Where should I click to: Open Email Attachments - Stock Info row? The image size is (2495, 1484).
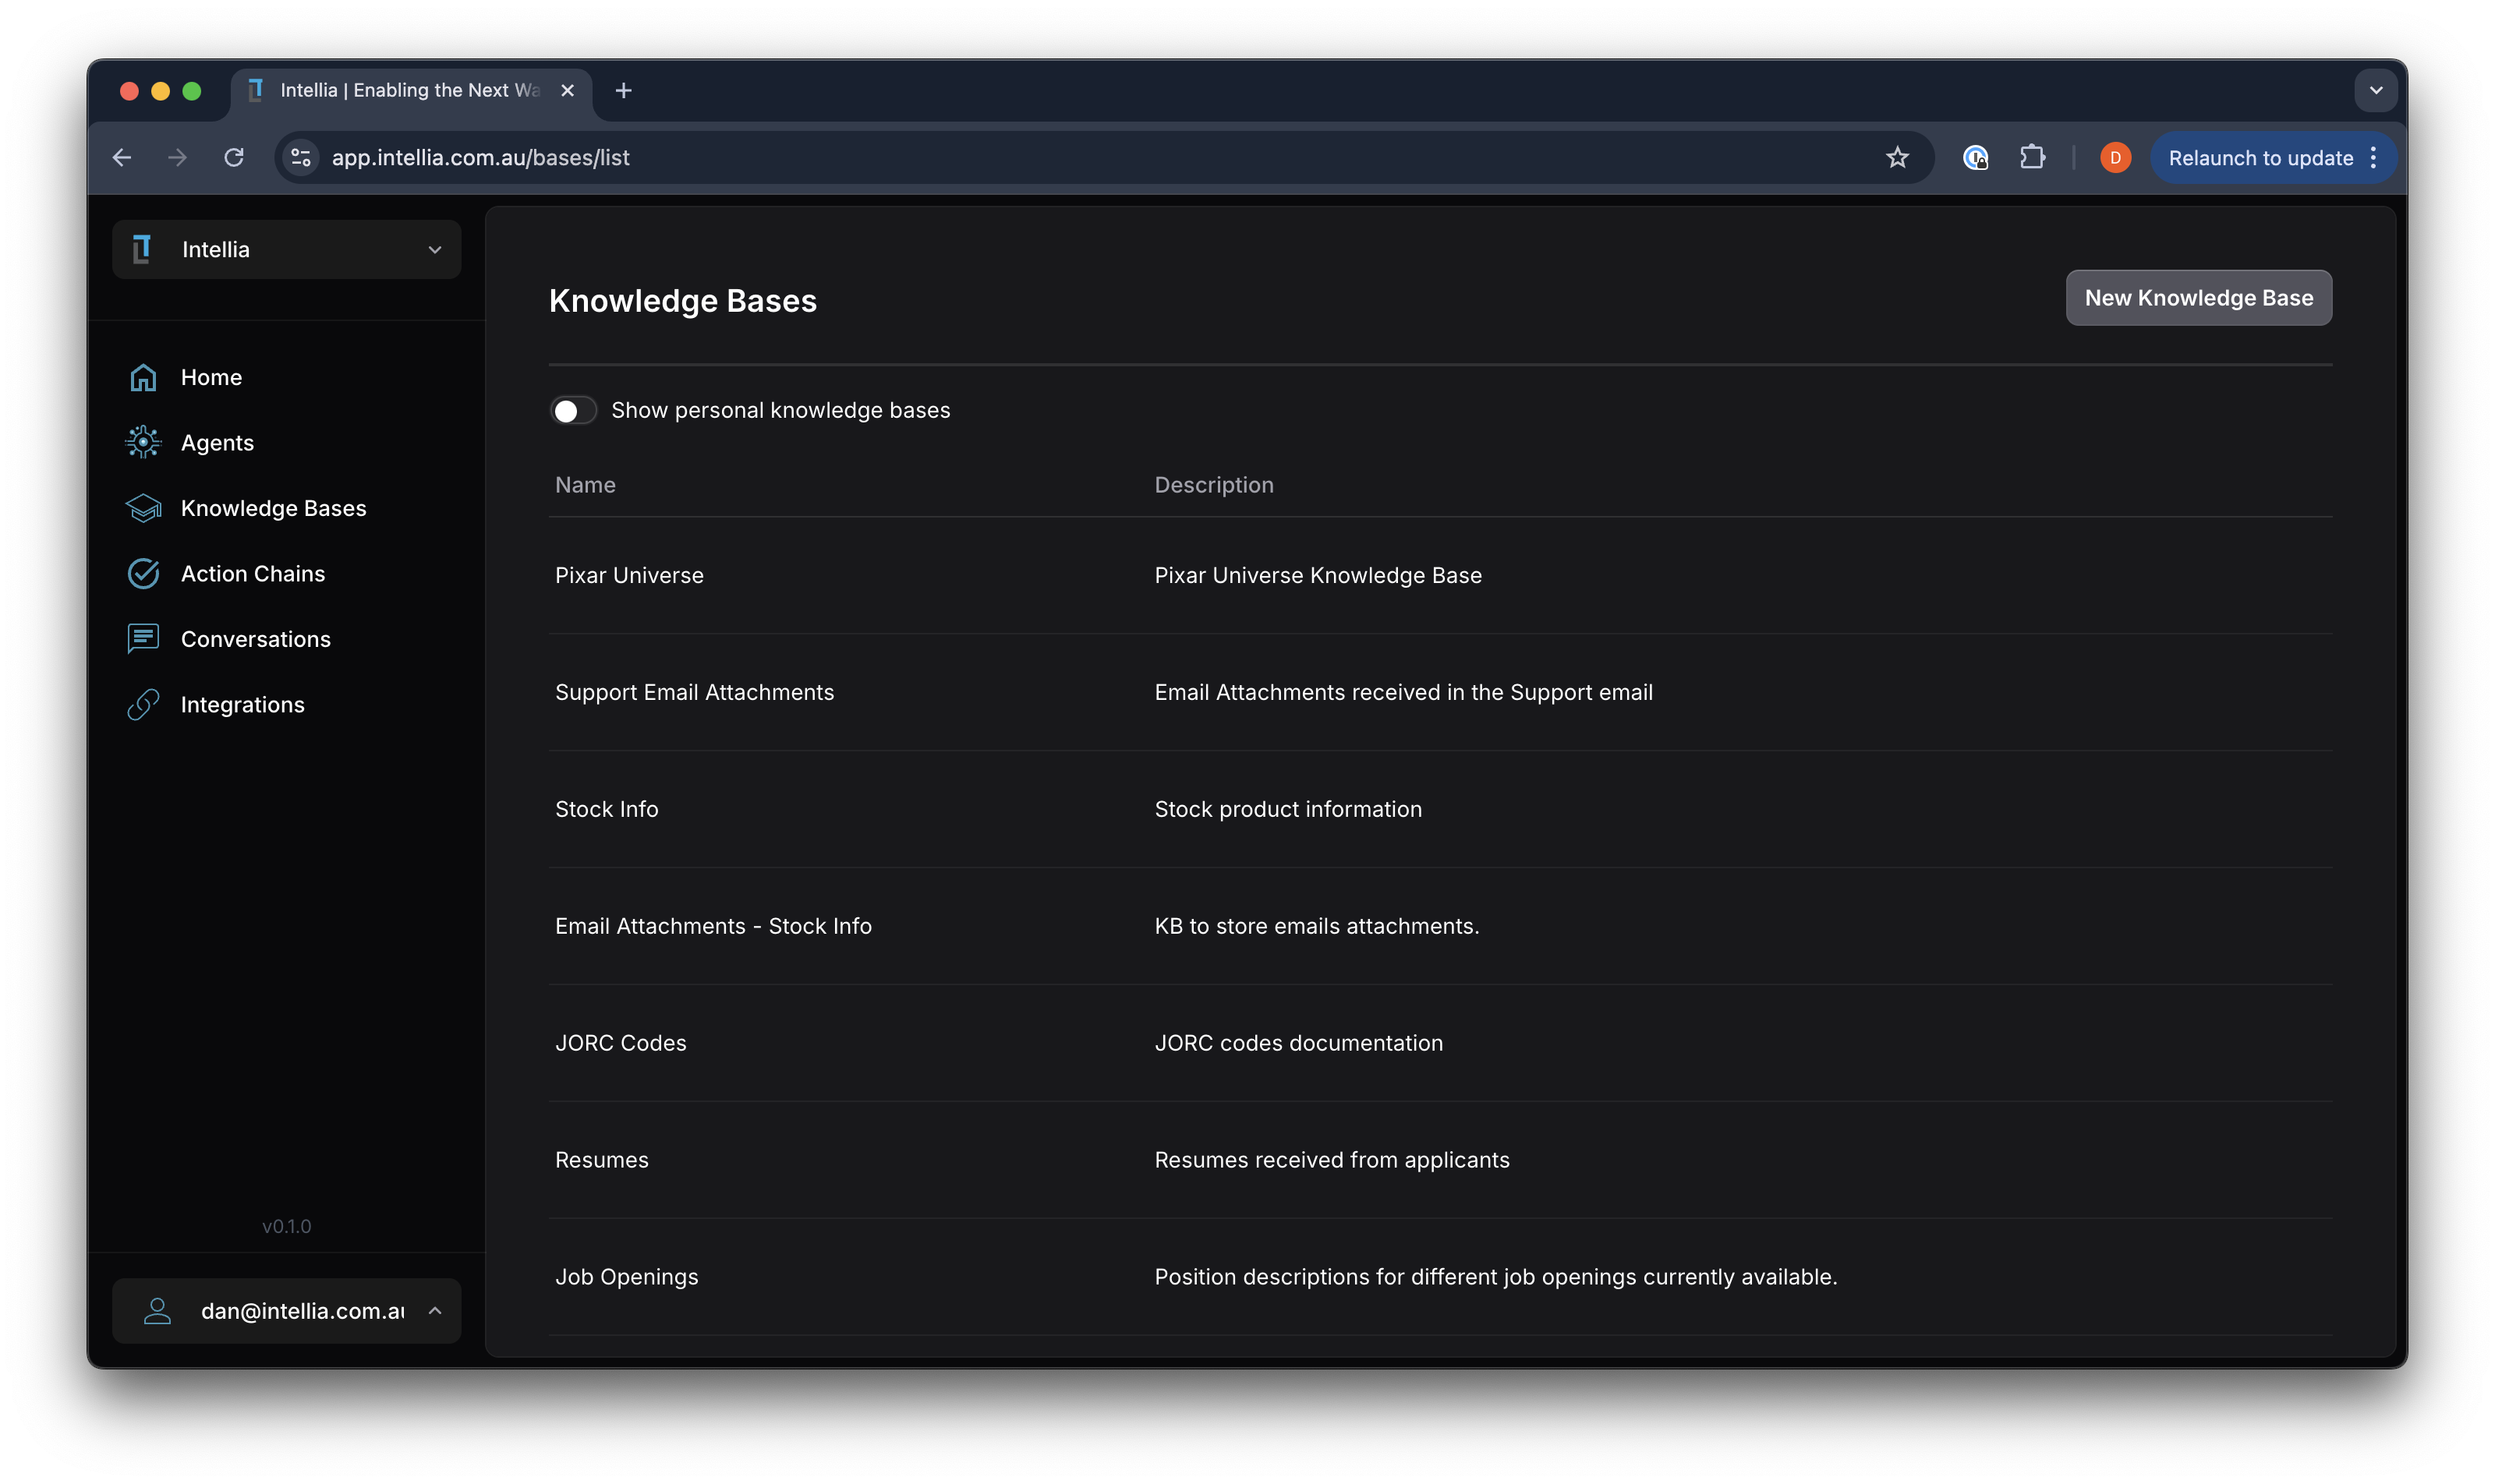1439,926
